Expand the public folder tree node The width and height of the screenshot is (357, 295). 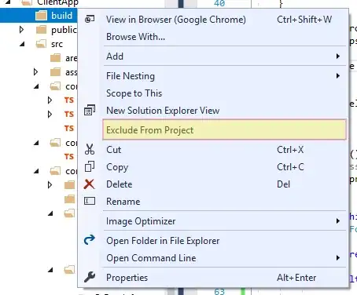[x=22, y=30]
